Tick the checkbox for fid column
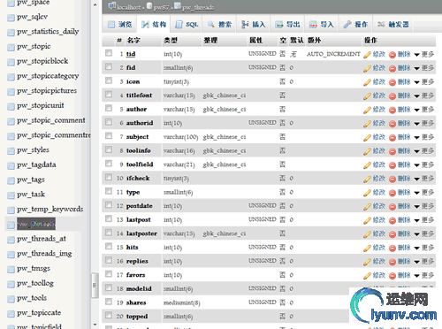Viewport: 442px width, 329px height. tap(109, 66)
